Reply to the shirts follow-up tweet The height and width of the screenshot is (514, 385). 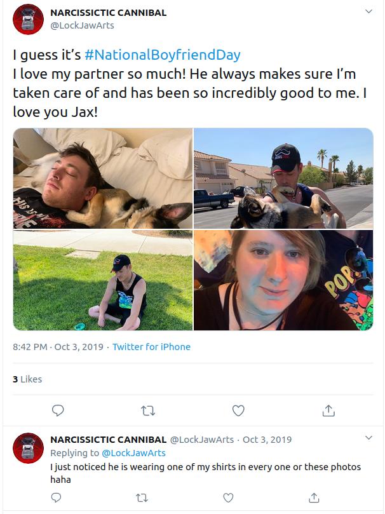coord(57,497)
